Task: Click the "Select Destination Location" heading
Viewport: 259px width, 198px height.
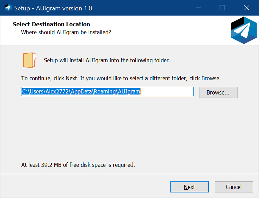Action: click(x=51, y=24)
